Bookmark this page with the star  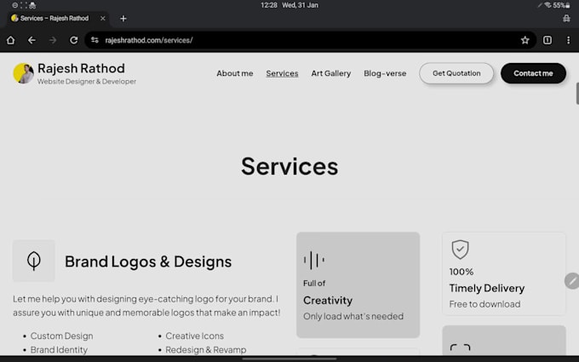click(x=525, y=40)
